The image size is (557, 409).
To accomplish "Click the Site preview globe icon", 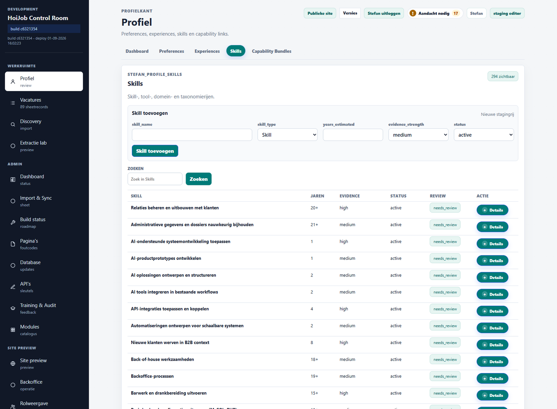I will click(13, 364).
